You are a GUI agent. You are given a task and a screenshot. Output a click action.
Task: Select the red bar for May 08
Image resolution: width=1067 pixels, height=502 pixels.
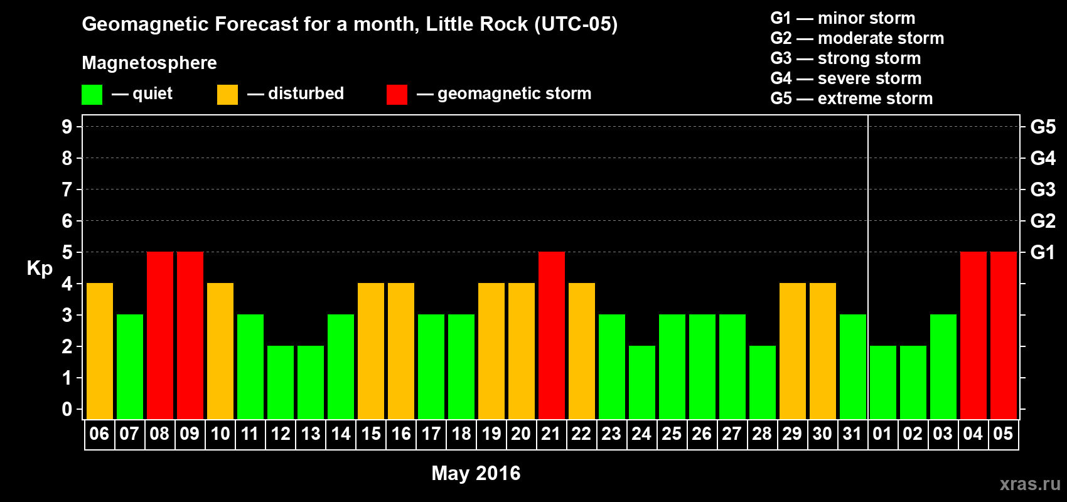coord(160,336)
